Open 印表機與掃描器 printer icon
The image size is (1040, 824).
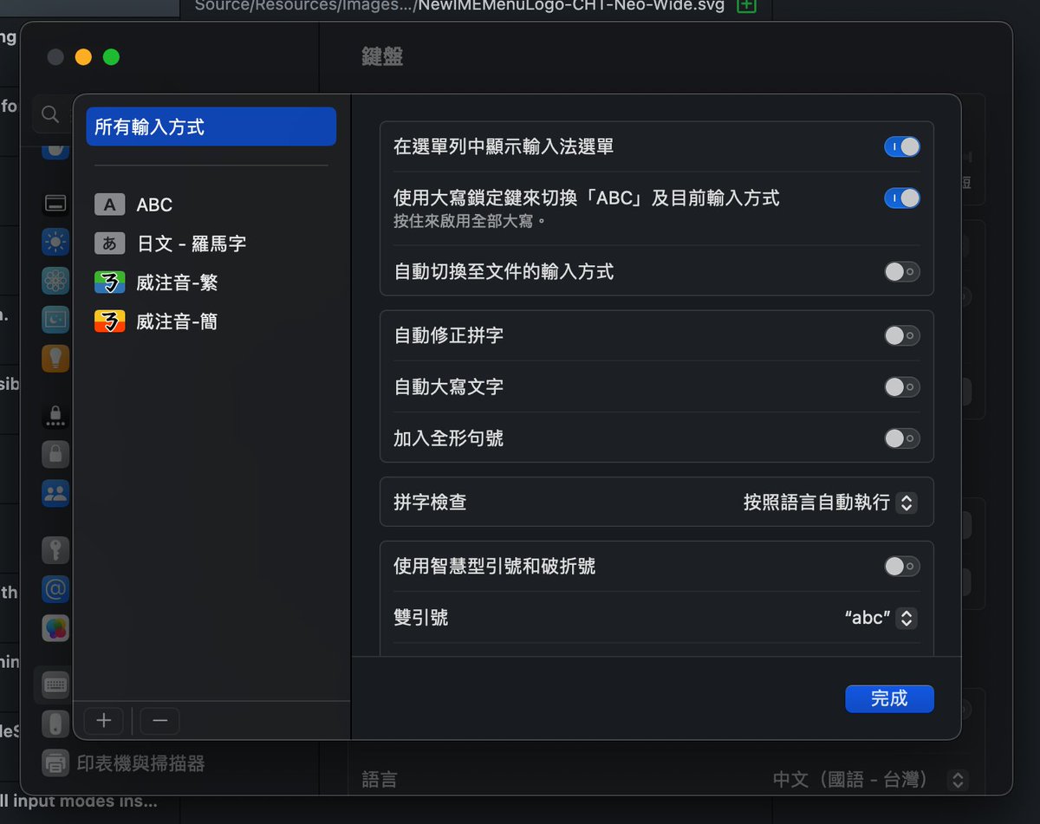click(55, 763)
